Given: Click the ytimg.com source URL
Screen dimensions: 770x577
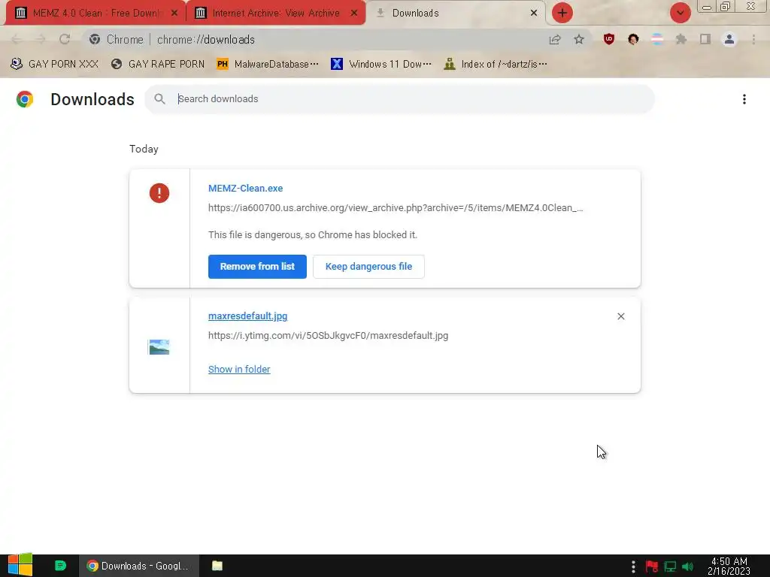Looking at the screenshot, I should pyautogui.click(x=328, y=336).
